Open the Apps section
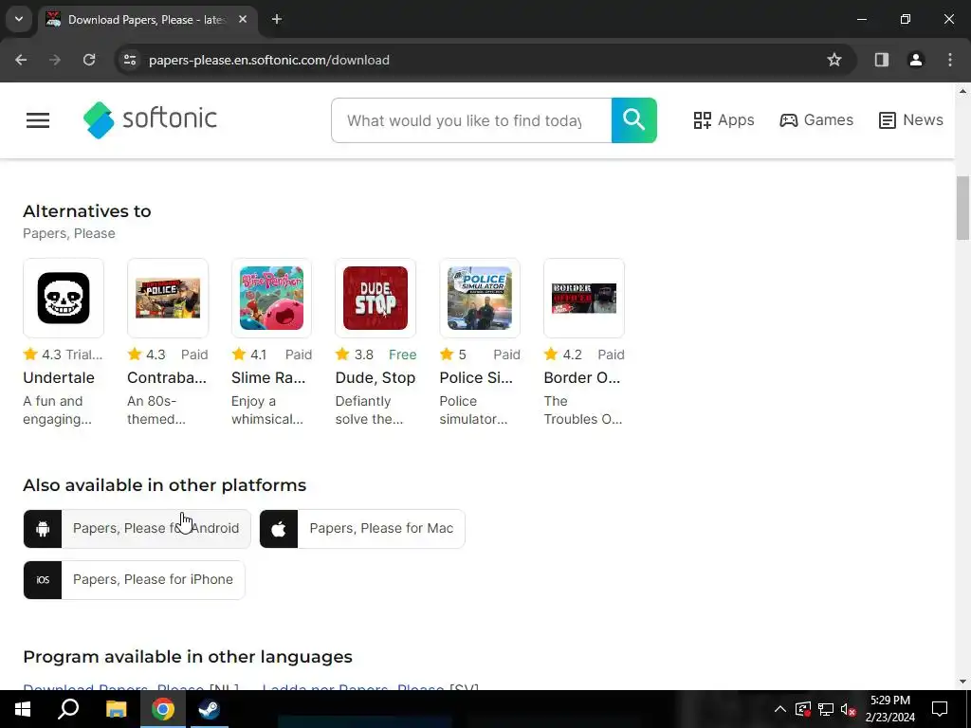This screenshot has width=971, height=728. point(724,120)
